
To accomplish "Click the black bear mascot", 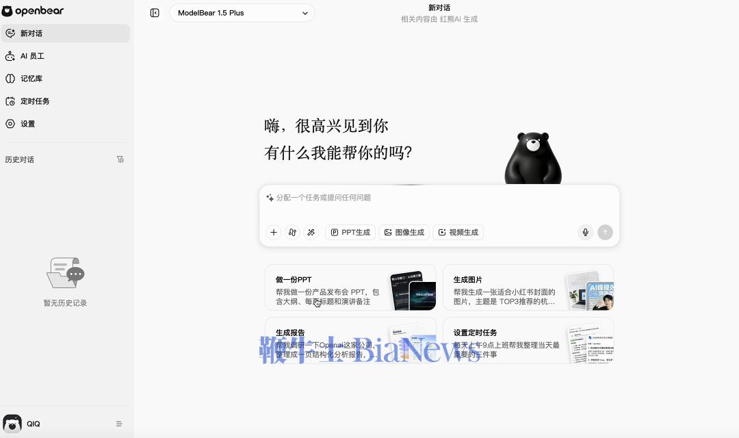I will pos(533,158).
